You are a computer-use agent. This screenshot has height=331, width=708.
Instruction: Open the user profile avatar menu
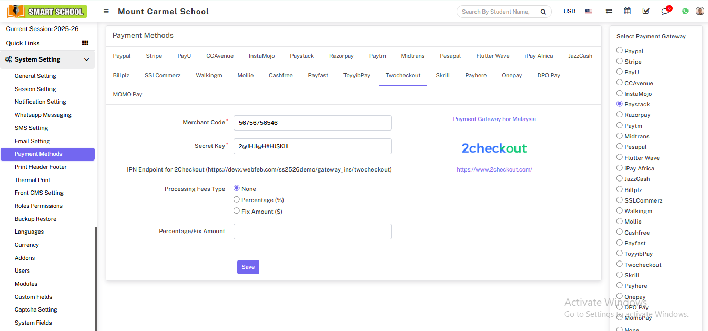pyautogui.click(x=700, y=11)
